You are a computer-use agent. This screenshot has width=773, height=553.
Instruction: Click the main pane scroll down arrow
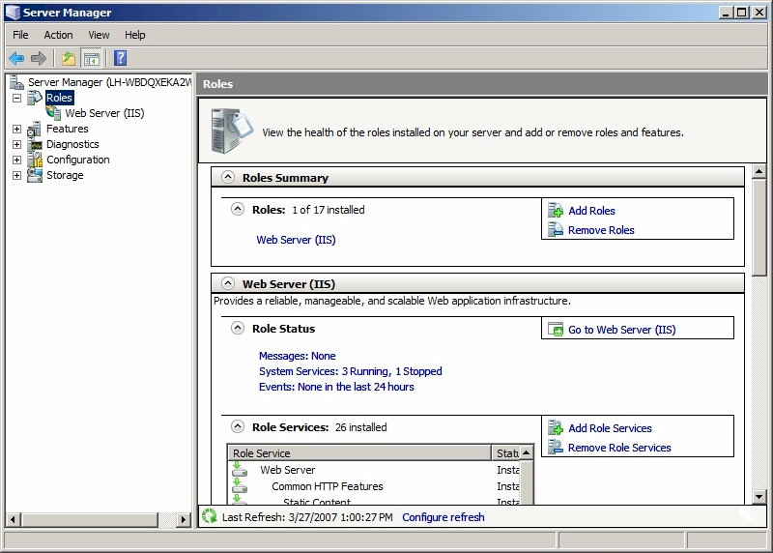point(759,496)
